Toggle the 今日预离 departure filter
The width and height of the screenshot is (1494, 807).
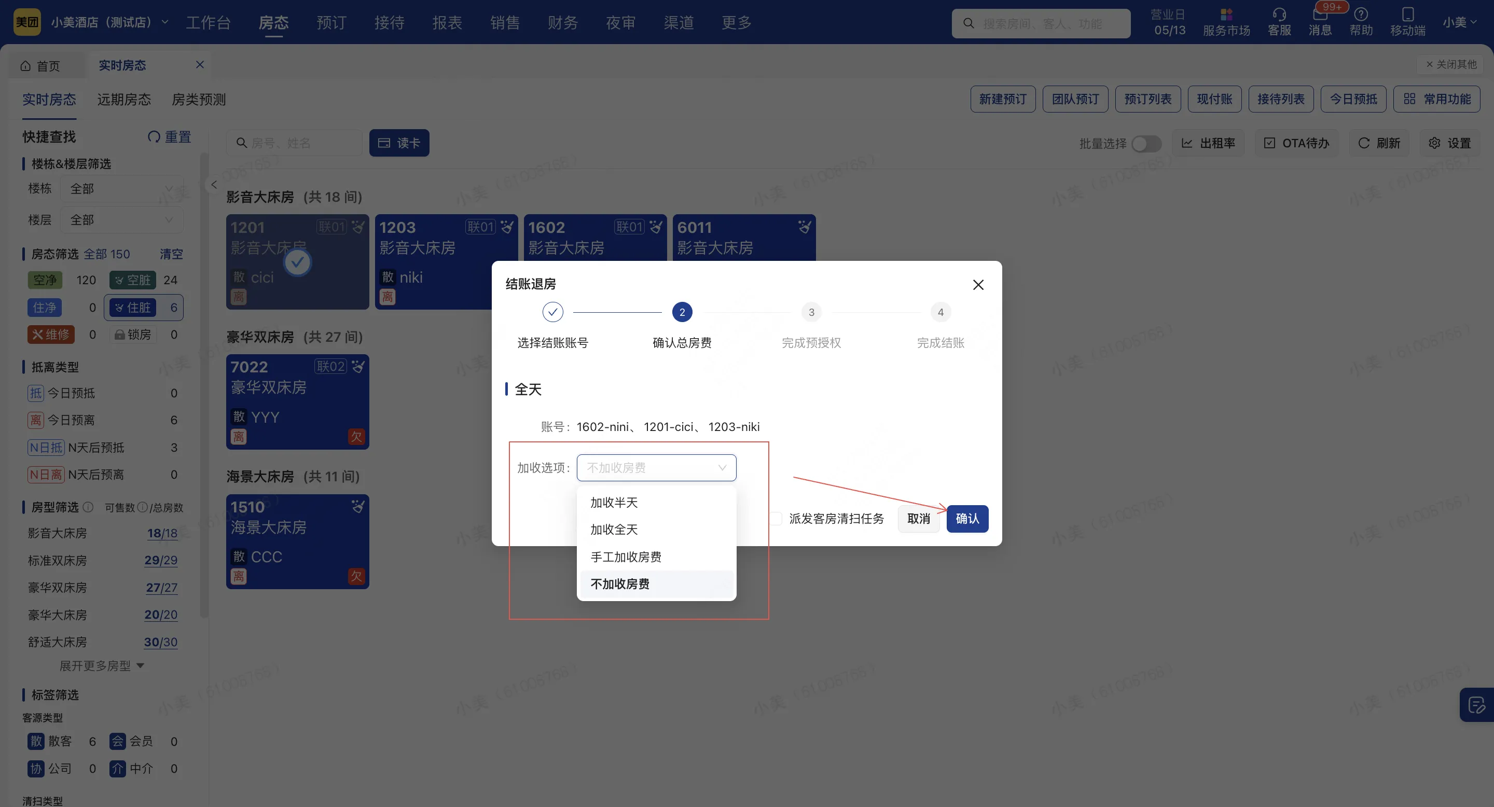coord(102,420)
